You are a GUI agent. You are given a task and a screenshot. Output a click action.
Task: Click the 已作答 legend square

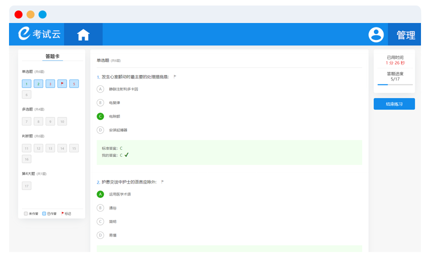pos(44,213)
